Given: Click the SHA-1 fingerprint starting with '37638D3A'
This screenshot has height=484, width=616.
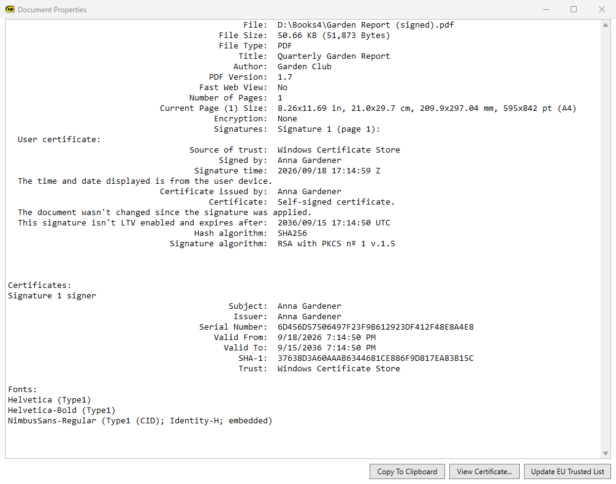Looking at the screenshot, I should pos(376,358).
